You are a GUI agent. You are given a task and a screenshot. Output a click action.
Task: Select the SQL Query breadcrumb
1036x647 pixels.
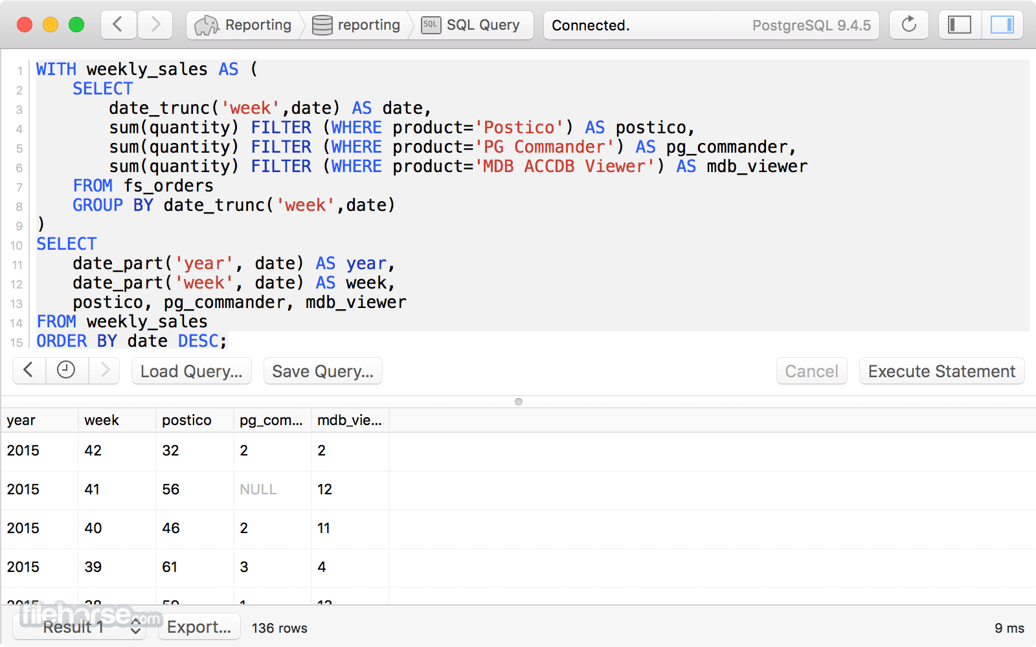471,25
